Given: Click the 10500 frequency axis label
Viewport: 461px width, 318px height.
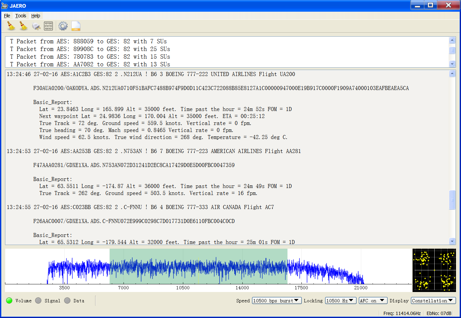Looking at the screenshot, I should tap(183, 288).
